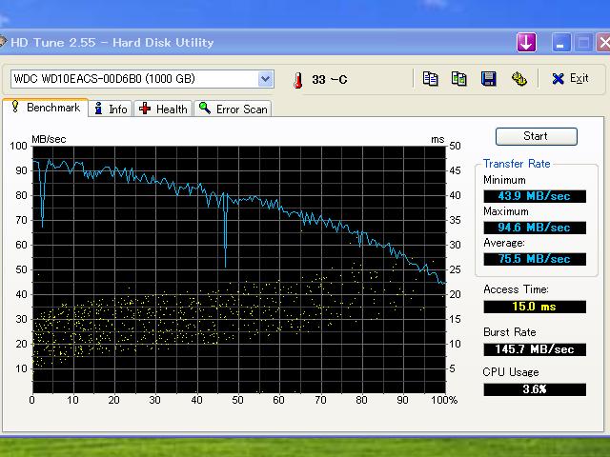Open the Health tab
This screenshot has width=610, height=457.
pos(163,109)
